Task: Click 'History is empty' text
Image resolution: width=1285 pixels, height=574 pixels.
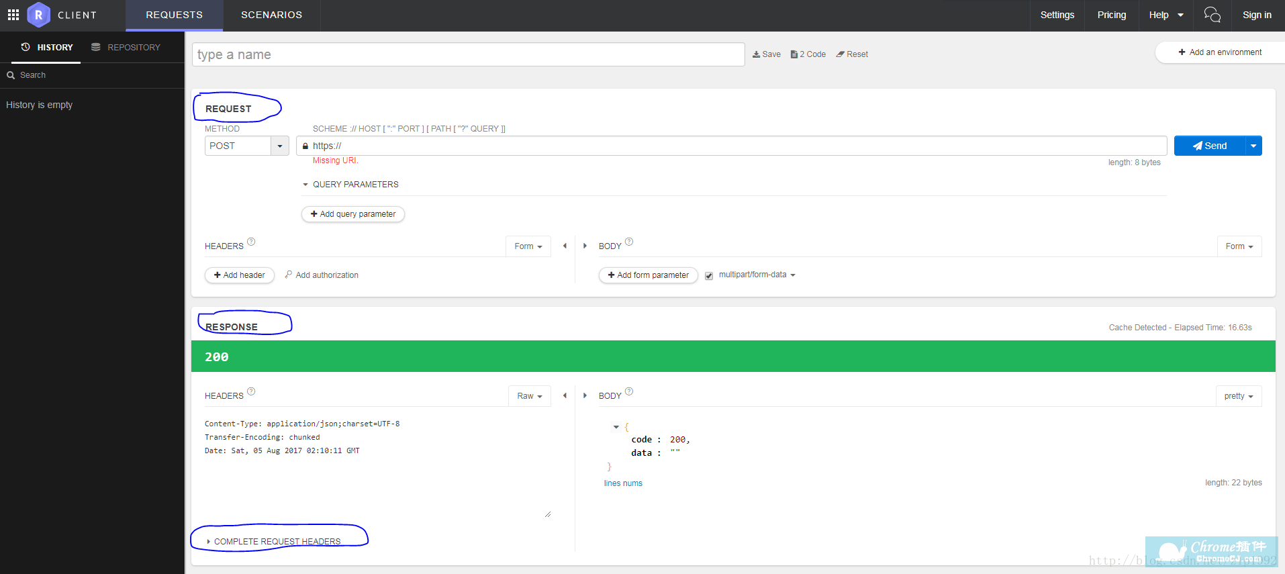Action: tap(40, 105)
